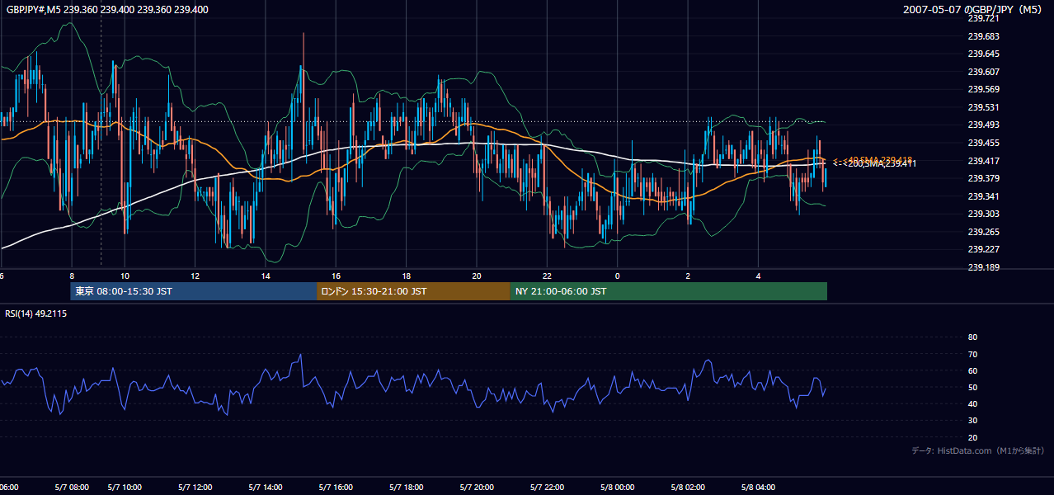
Task: Click hour label 12 under the price chart
Action: [x=195, y=276]
